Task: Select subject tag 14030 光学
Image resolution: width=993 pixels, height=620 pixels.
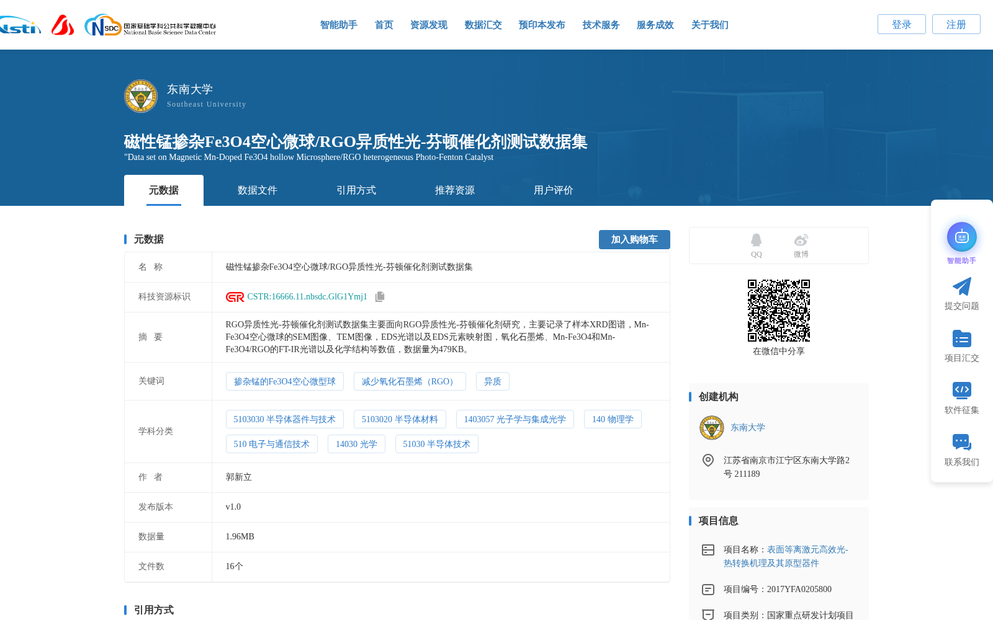Action: click(356, 444)
